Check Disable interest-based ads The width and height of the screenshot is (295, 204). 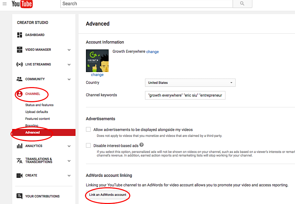[88, 145]
